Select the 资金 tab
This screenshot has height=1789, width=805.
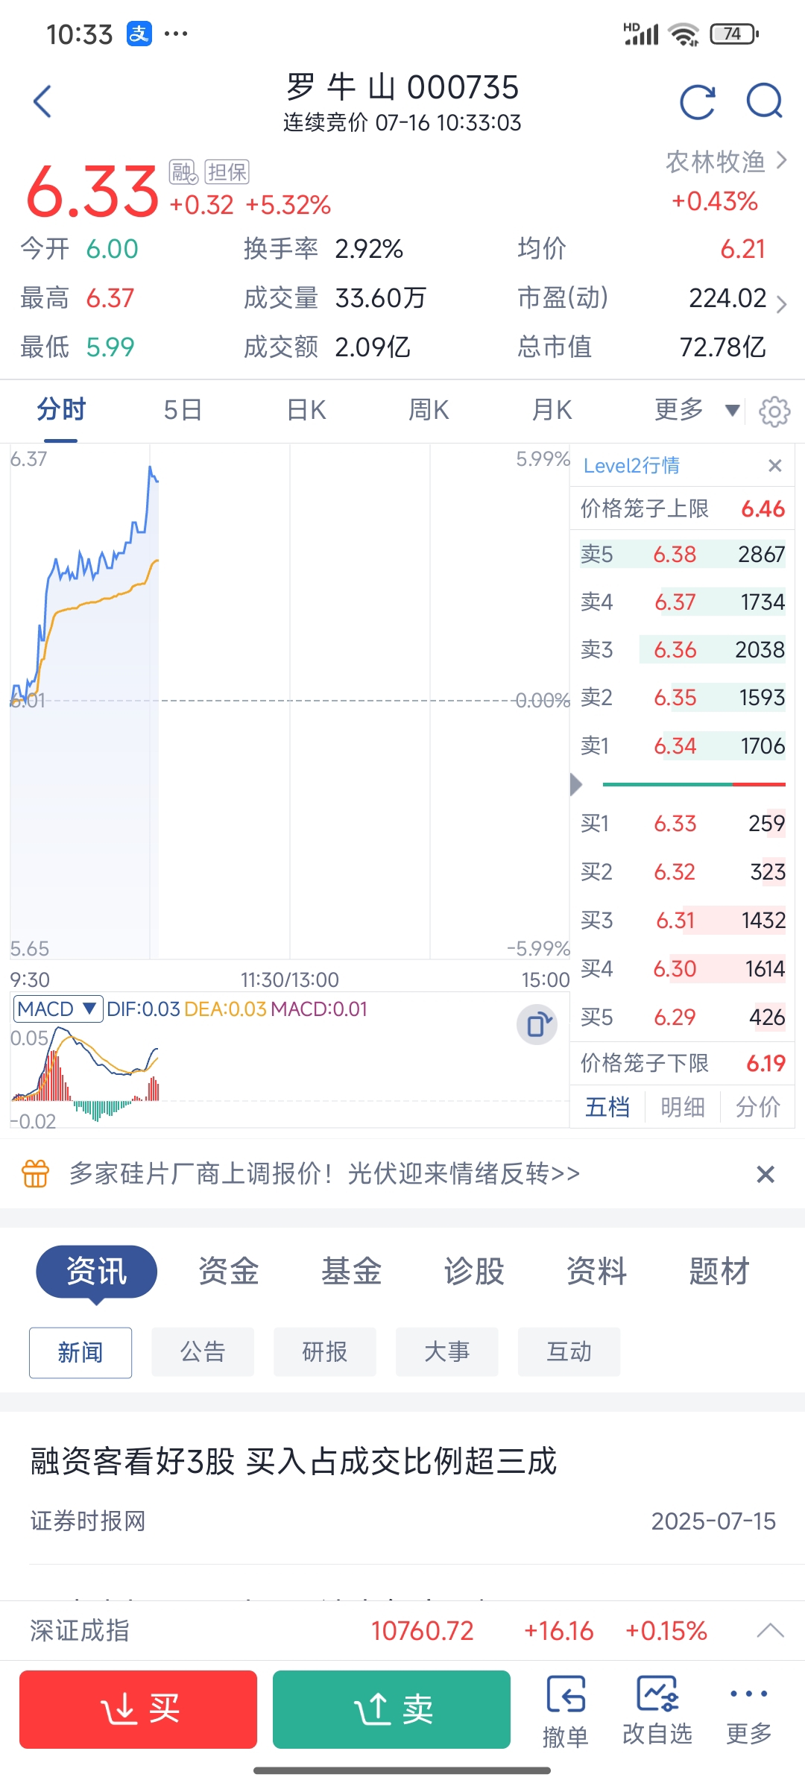[x=228, y=1271]
